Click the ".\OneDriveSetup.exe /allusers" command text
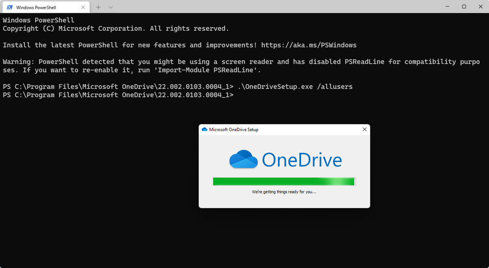This screenshot has height=268, width=489. [x=295, y=87]
